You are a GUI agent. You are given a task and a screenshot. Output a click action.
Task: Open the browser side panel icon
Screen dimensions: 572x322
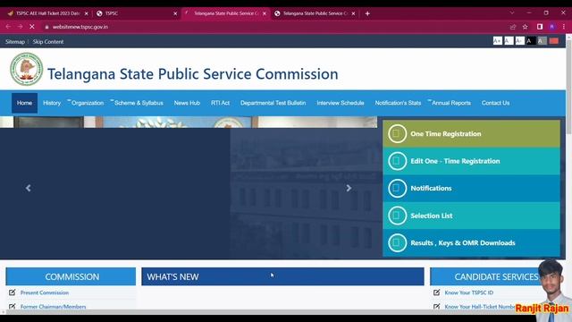[x=540, y=27]
